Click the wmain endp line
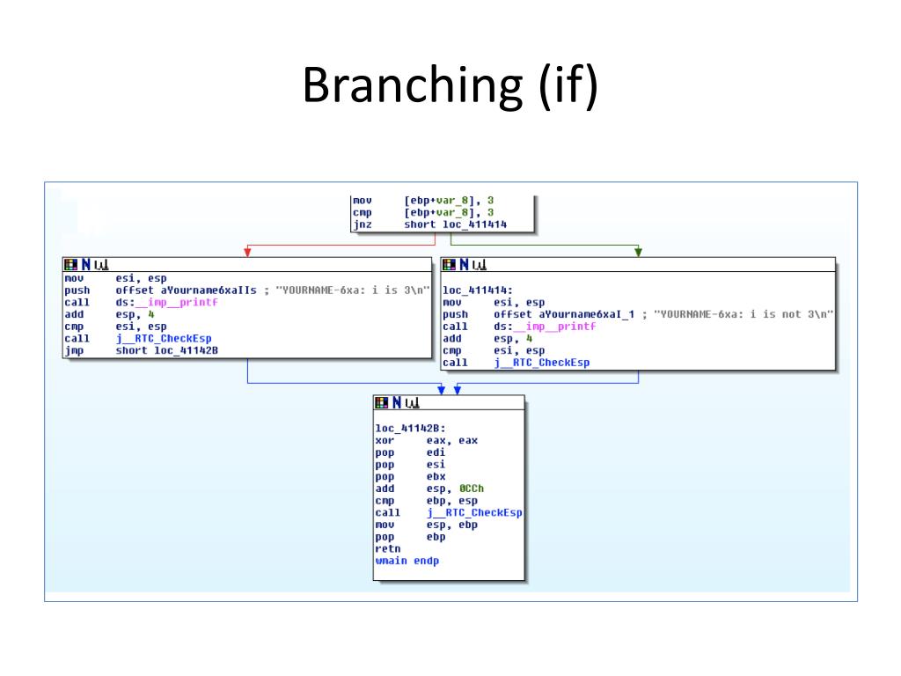The width and height of the screenshot is (901, 676). [x=407, y=561]
